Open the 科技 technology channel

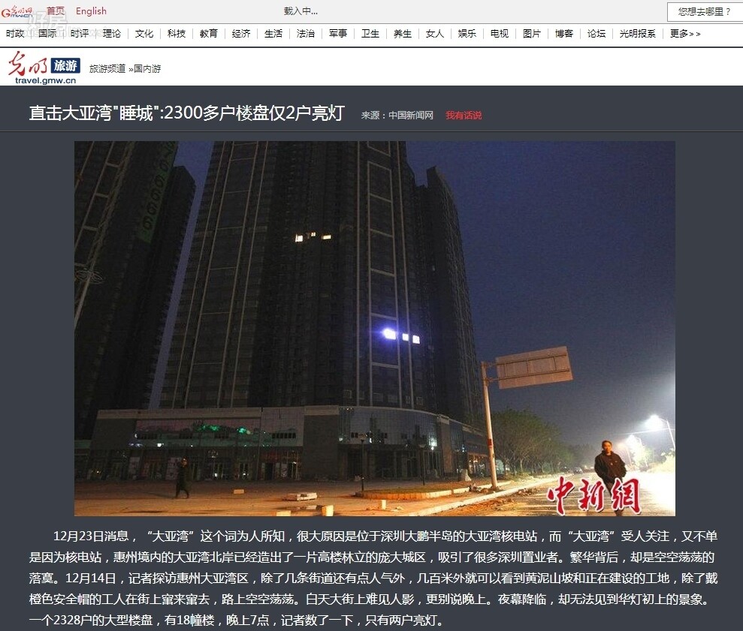175,33
